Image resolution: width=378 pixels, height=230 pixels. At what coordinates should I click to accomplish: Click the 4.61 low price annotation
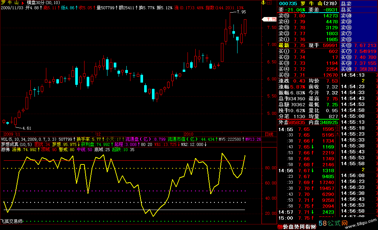click(x=27, y=128)
